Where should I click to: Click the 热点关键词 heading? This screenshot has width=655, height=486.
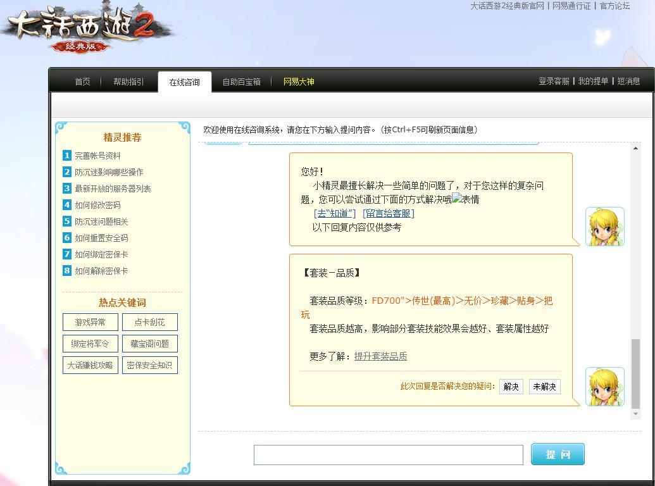122,302
